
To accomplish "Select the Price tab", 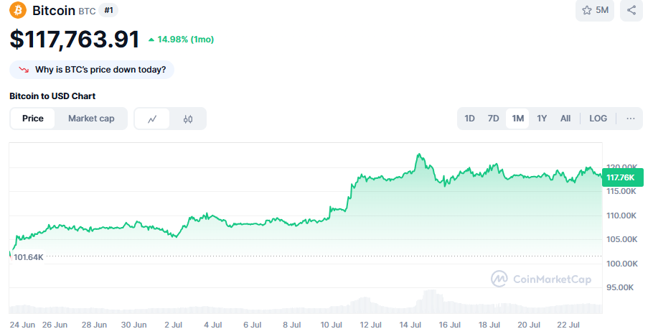I will coord(33,119).
